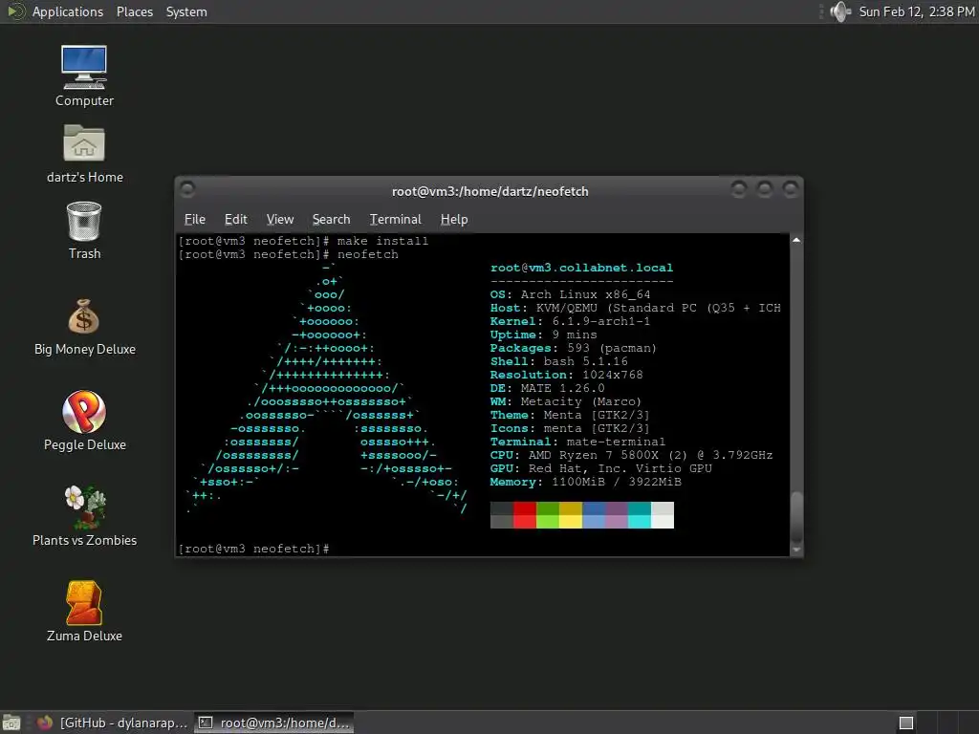The height and width of the screenshot is (734, 979).
Task: Select the Peggle Deluxe game icon
Action: (84, 412)
